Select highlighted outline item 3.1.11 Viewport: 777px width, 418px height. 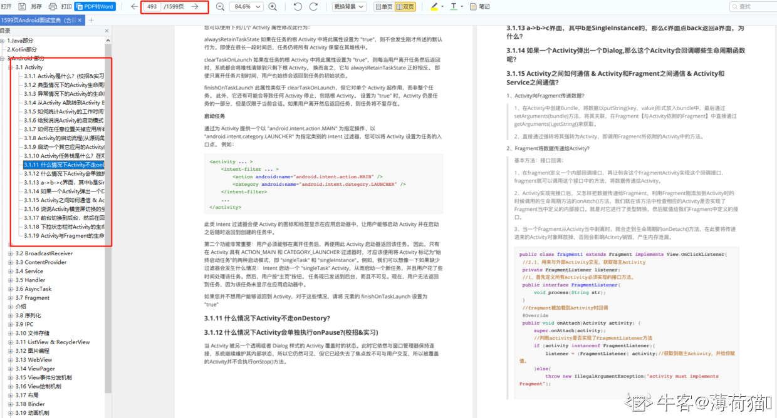point(64,165)
